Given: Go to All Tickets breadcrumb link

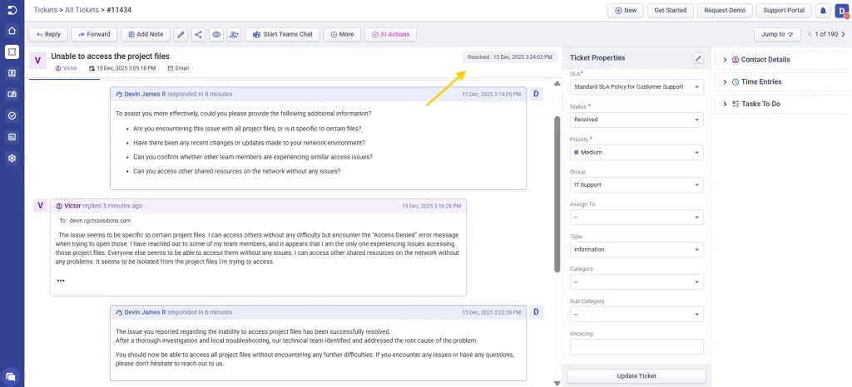Looking at the screenshot, I should point(82,10).
